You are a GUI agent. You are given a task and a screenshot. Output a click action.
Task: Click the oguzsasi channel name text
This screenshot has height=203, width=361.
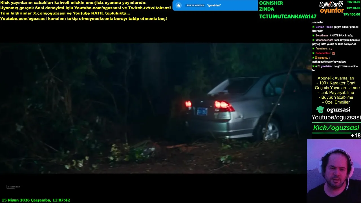338,110
